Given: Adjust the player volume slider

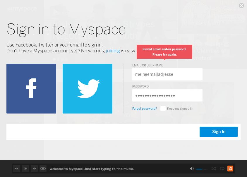Looking at the screenshot, I should (x=202, y=169).
